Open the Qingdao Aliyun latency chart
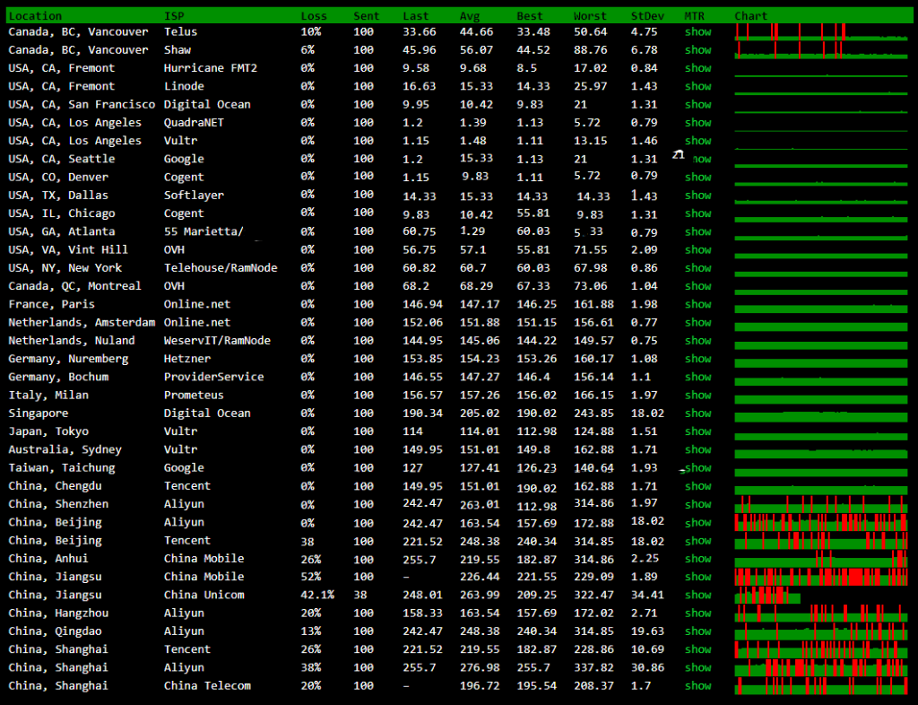This screenshot has height=705, width=918. tap(820, 631)
